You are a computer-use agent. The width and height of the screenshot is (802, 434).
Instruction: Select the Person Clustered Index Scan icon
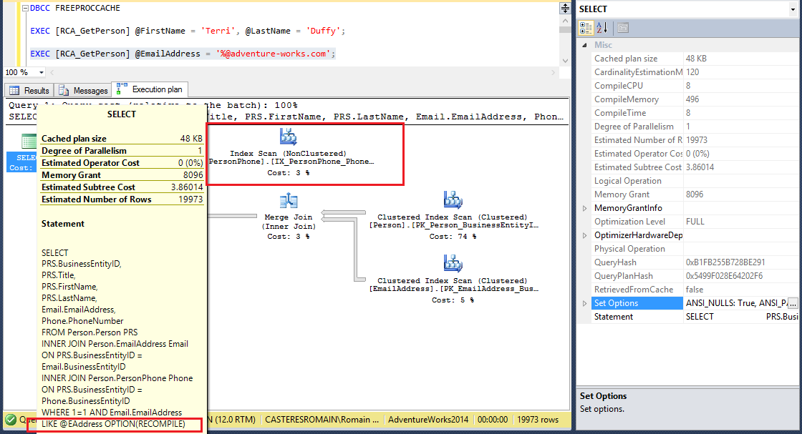click(x=453, y=200)
